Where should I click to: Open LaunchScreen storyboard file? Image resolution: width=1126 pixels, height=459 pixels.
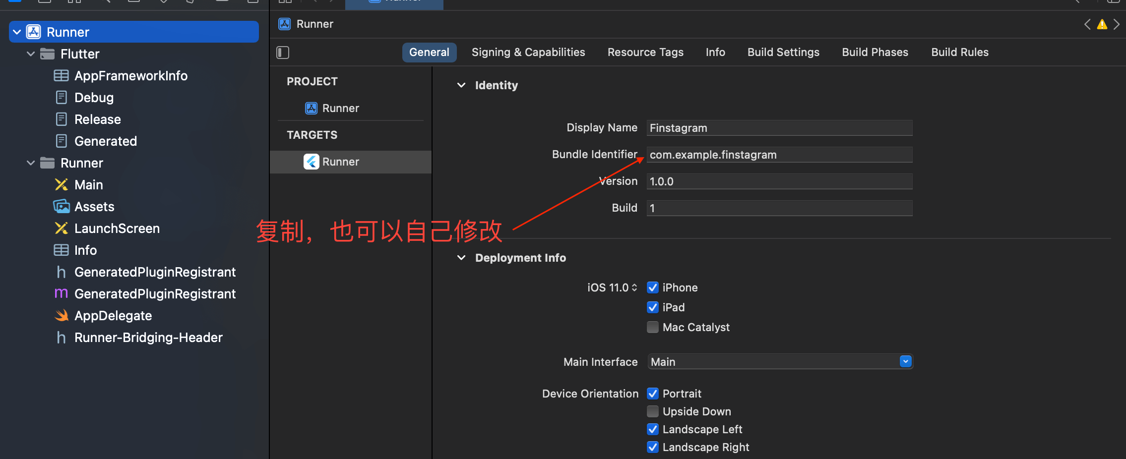tap(117, 229)
